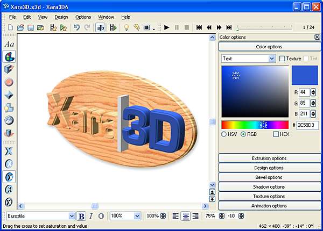Click the New document icon
Image resolution: width=323 pixels, height=231 pixels.
tap(11, 27)
